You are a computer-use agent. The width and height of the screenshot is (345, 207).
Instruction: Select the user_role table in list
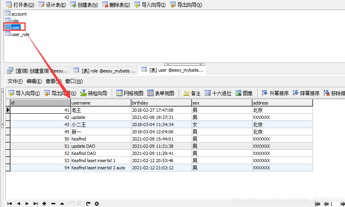point(17,34)
